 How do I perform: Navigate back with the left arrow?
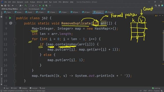(13, 6)
